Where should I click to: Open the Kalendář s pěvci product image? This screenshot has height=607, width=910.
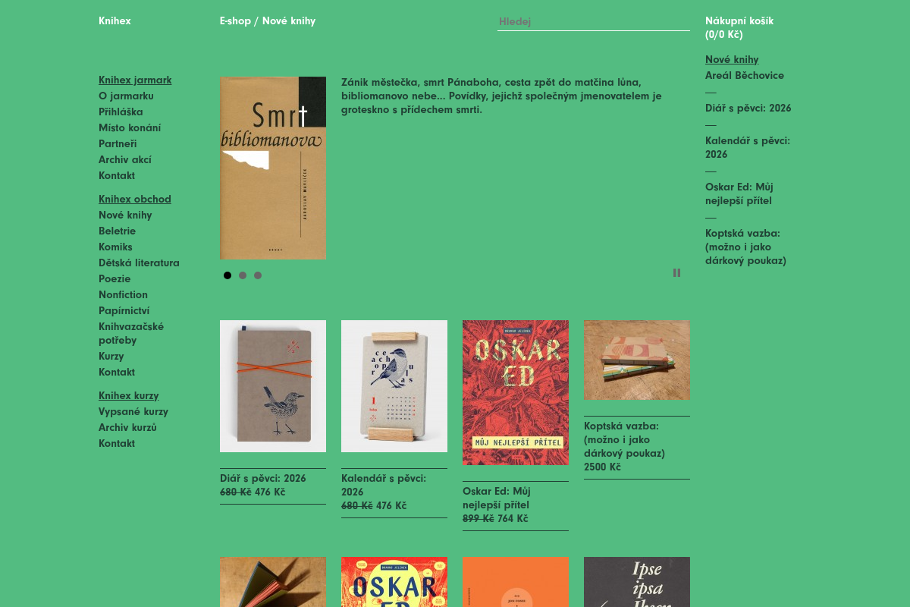click(x=394, y=386)
